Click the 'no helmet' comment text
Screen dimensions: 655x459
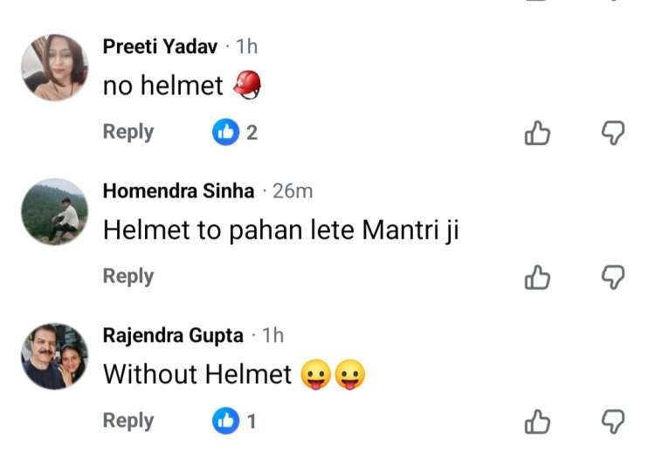pyautogui.click(x=162, y=86)
